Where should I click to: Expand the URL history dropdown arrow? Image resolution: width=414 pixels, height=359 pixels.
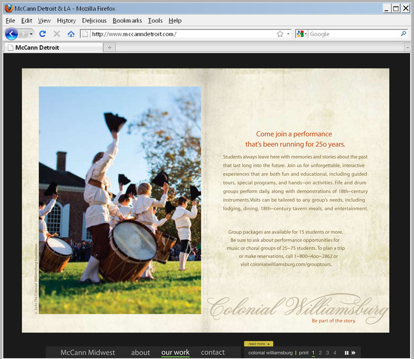288,34
